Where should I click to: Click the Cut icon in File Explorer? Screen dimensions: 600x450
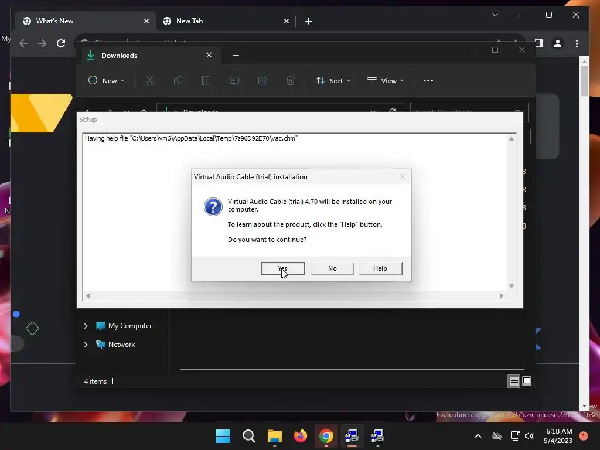(x=149, y=80)
